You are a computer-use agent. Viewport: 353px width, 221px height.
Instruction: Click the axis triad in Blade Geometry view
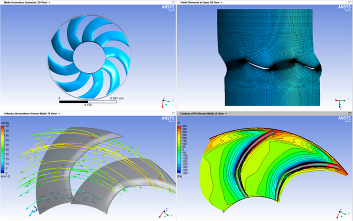point(165,103)
